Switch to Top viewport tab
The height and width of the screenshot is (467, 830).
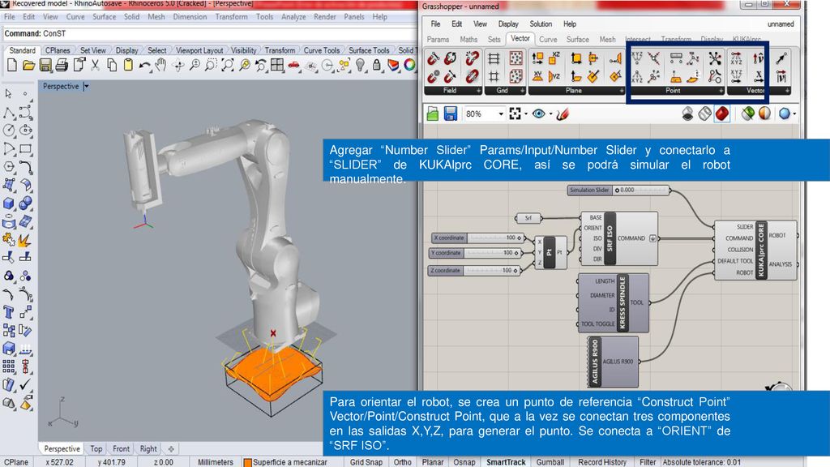[x=96, y=448]
